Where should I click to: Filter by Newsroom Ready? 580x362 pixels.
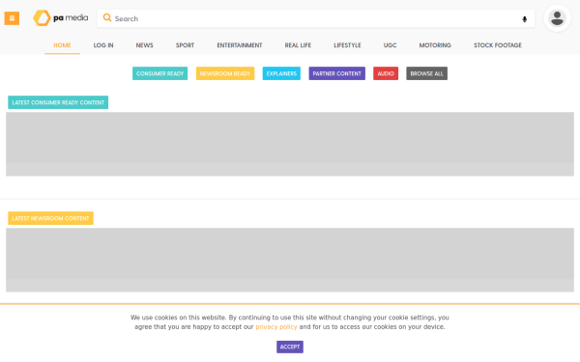[x=225, y=73]
